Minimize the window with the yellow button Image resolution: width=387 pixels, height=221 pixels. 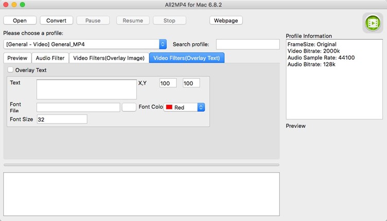pos(14,5)
